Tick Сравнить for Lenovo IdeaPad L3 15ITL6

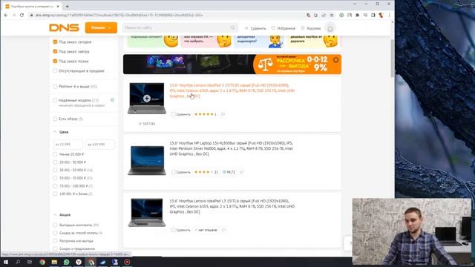pos(173,230)
